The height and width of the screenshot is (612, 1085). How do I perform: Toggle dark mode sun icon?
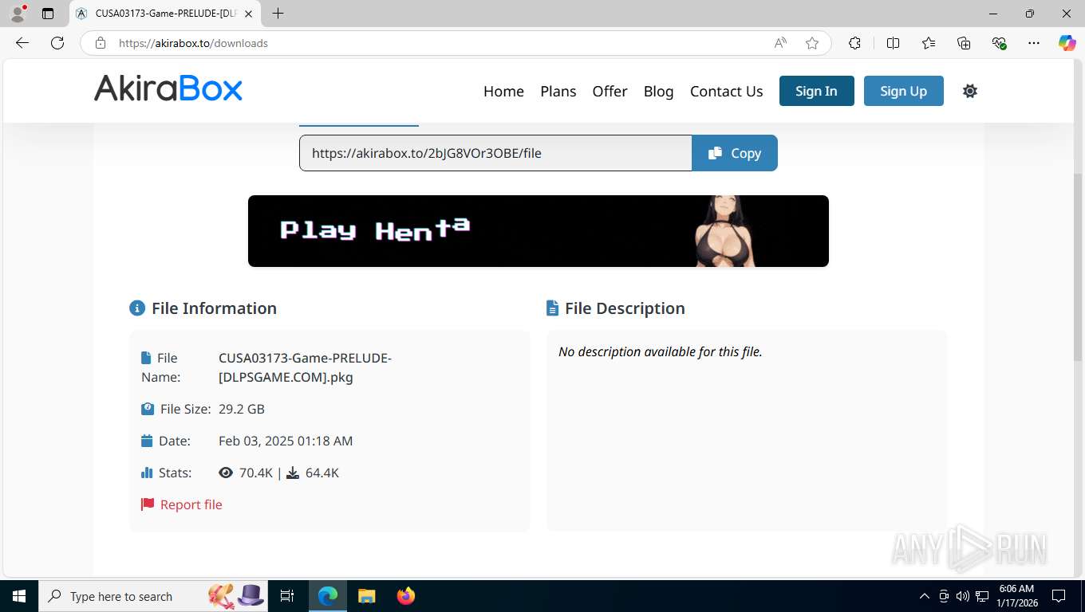pyautogui.click(x=970, y=91)
